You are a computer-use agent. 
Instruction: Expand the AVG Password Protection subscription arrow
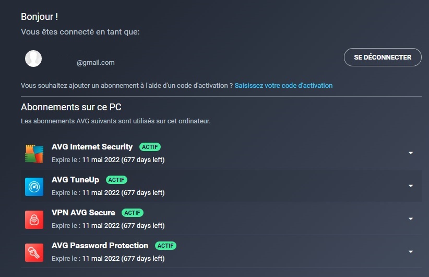point(411,251)
